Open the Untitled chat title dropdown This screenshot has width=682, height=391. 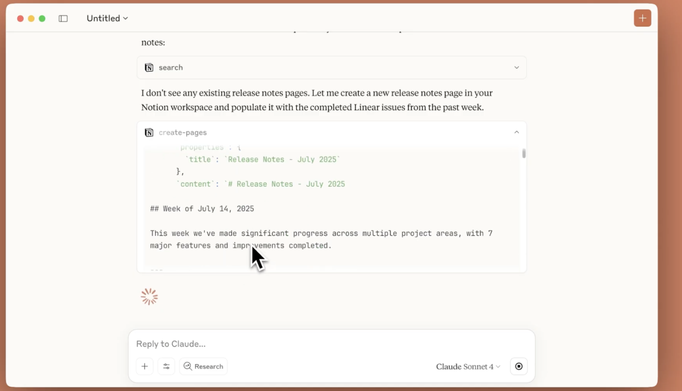[107, 18]
